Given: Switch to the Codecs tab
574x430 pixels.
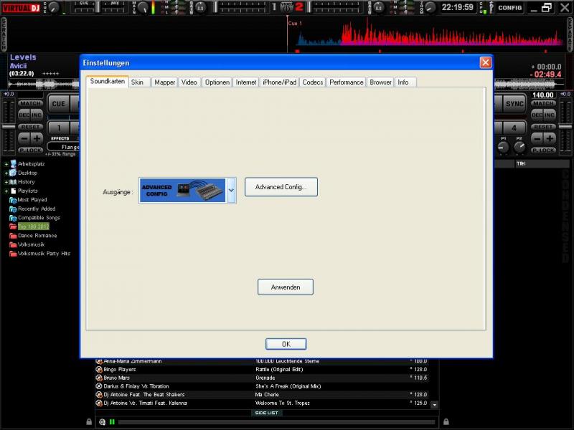Looking at the screenshot, I should click(x=313, y=82).
